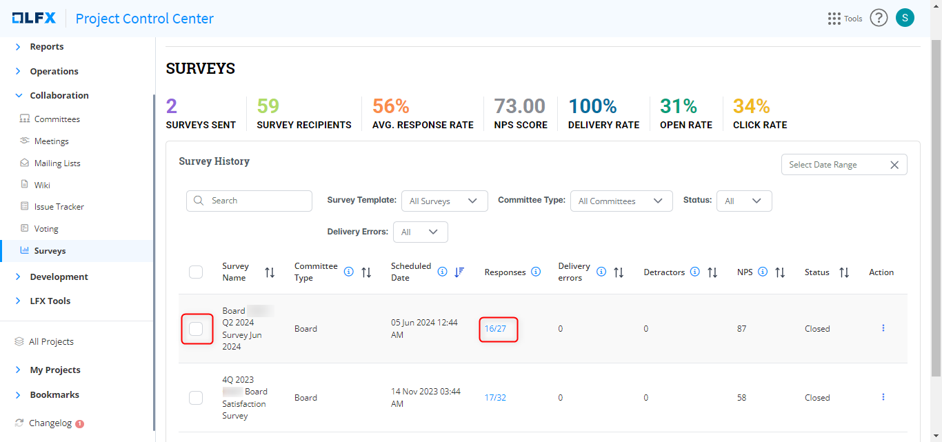Open the 16/27 responses link

[x=495, y=329]
